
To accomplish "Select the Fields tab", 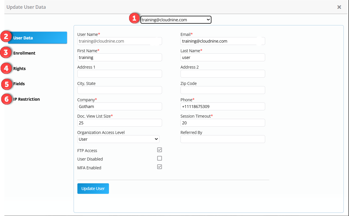I will tap(18, 84).
